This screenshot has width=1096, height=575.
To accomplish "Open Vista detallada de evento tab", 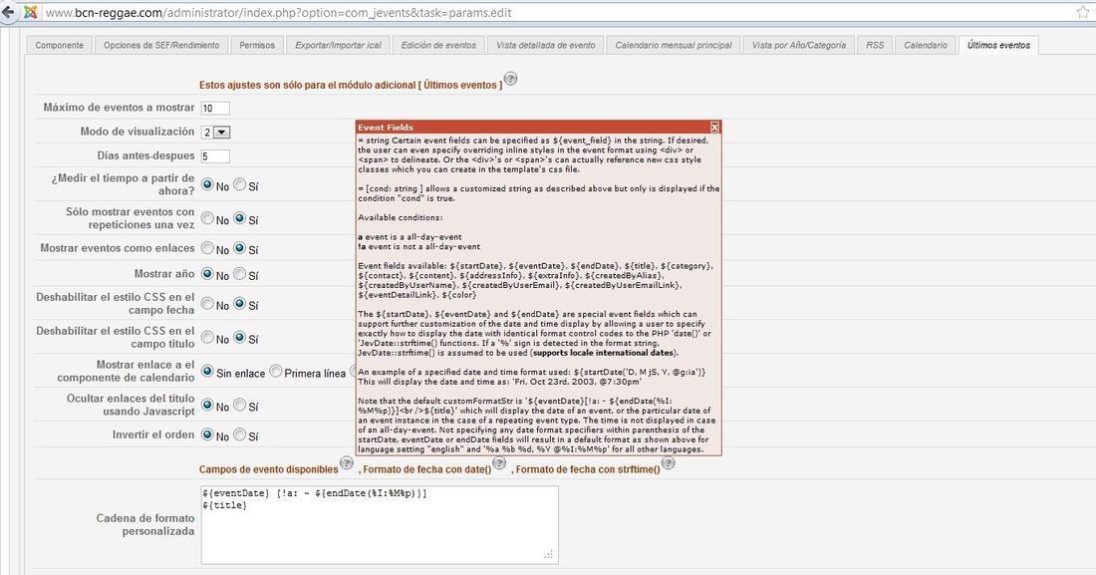I will click(x=546, y=45).
